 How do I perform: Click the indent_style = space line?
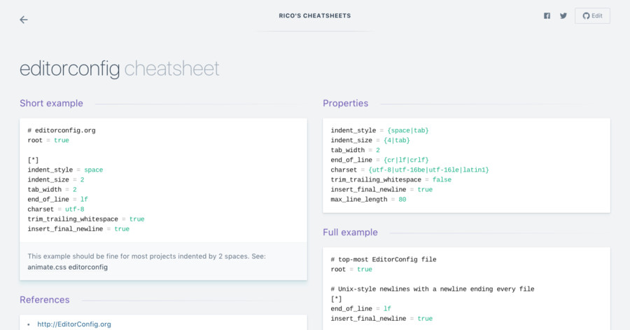[65, 170]
